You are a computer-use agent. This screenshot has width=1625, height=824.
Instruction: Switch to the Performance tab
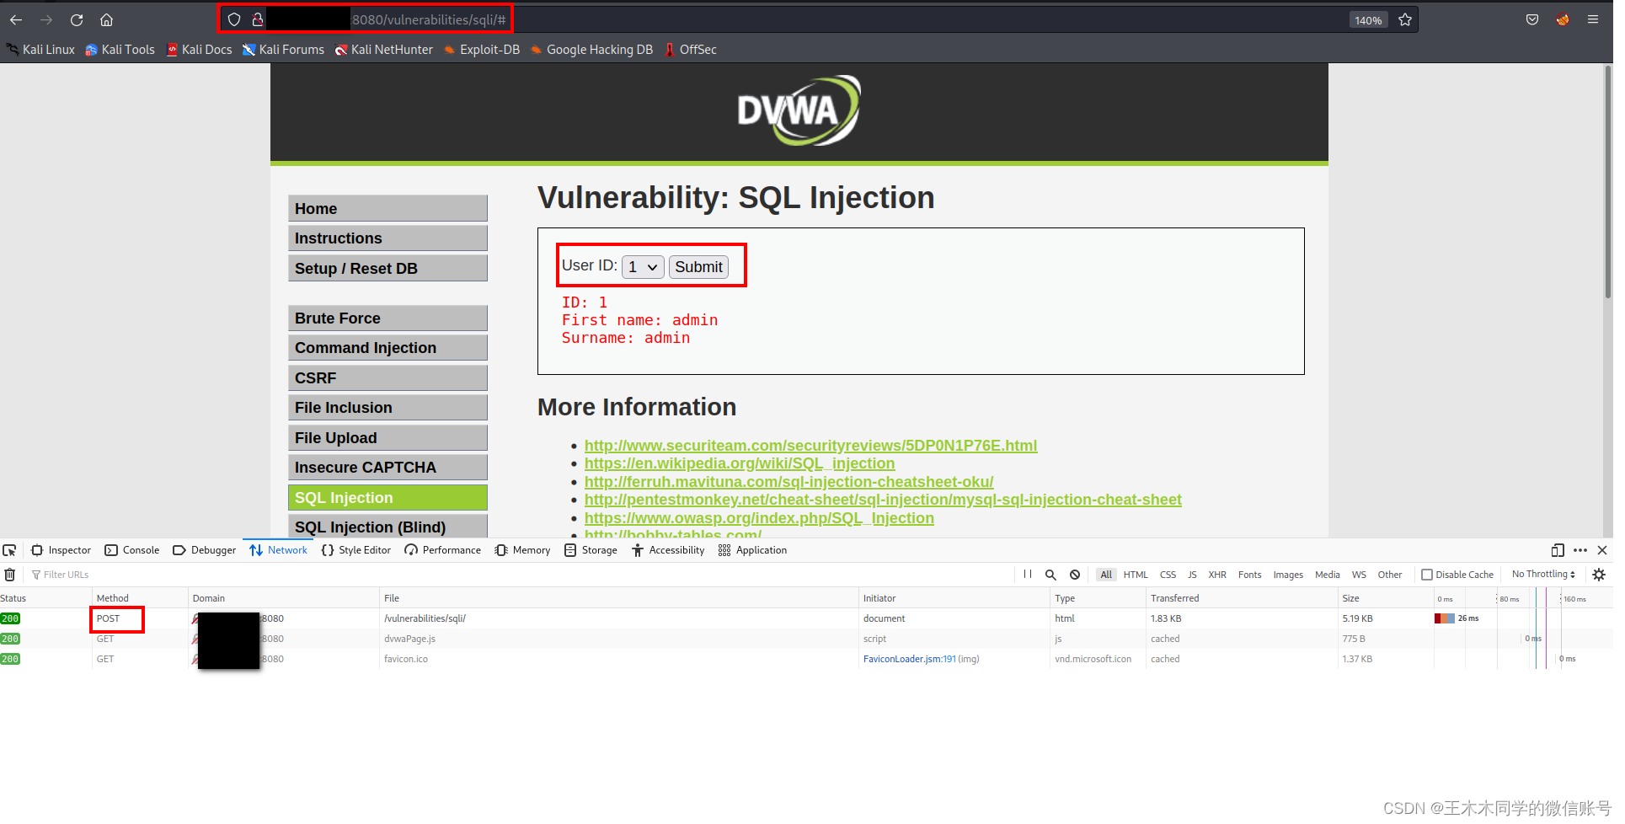(x=443, y=550)
